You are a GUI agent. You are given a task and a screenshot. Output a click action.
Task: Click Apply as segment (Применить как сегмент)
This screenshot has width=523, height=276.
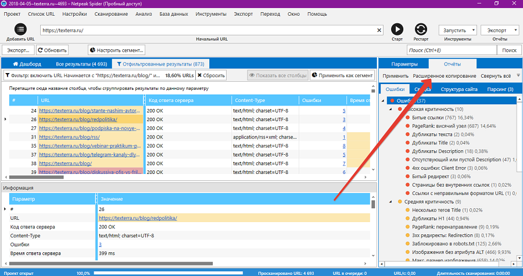tap(342, 75)
